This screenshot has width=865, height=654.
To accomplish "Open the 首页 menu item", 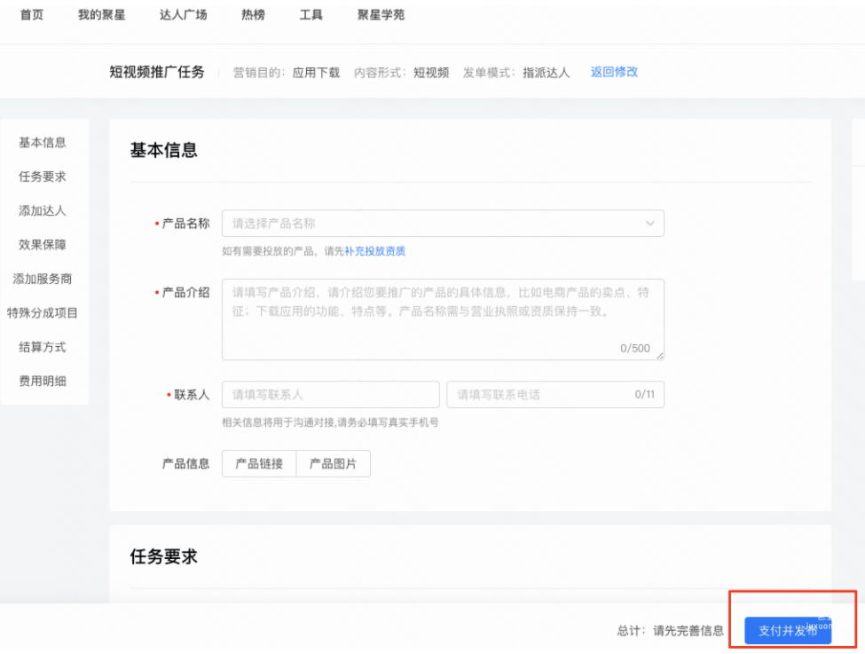I will [x=31, y=15].
